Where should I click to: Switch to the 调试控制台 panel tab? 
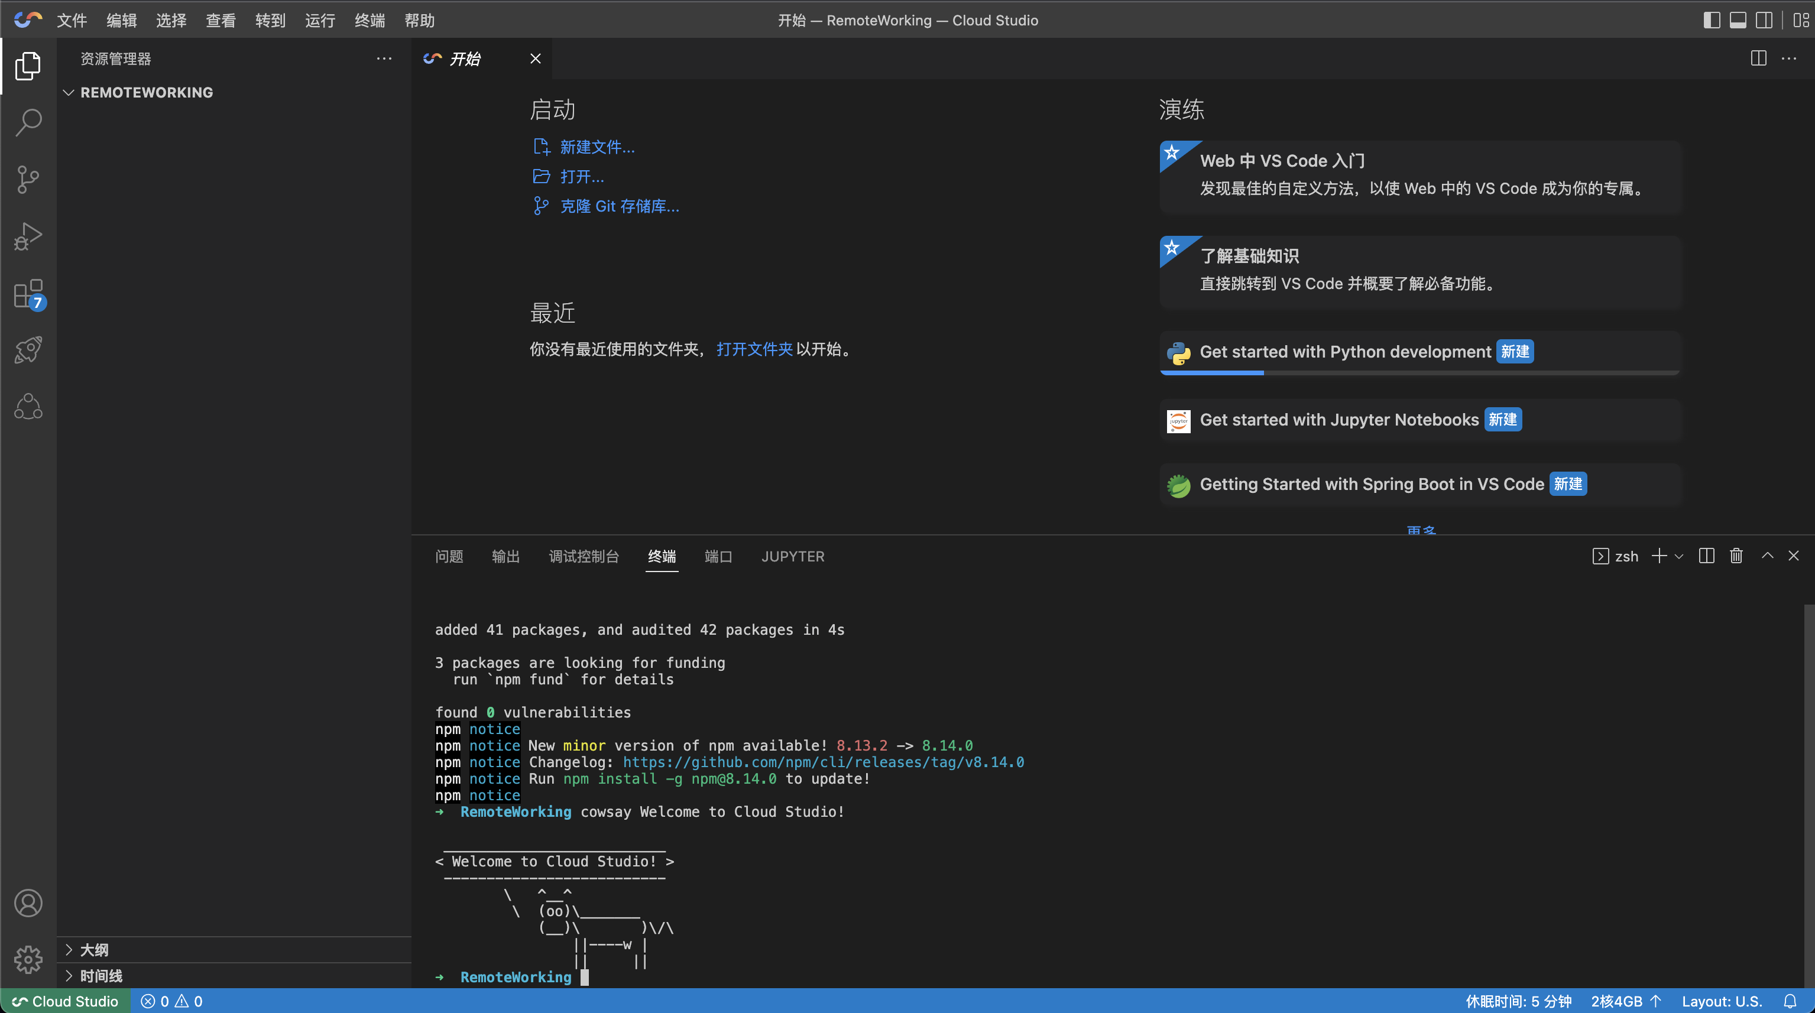584,557
